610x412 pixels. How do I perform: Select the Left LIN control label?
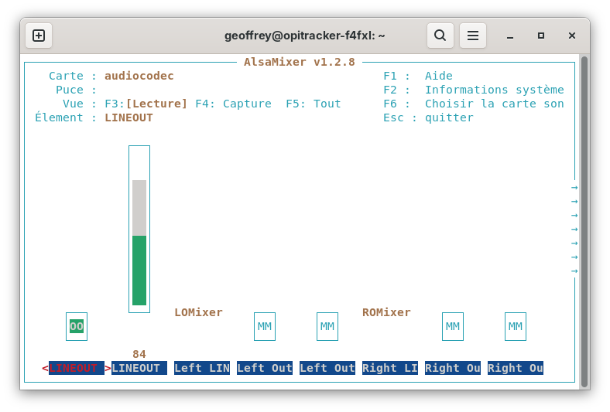pos(202,368)
